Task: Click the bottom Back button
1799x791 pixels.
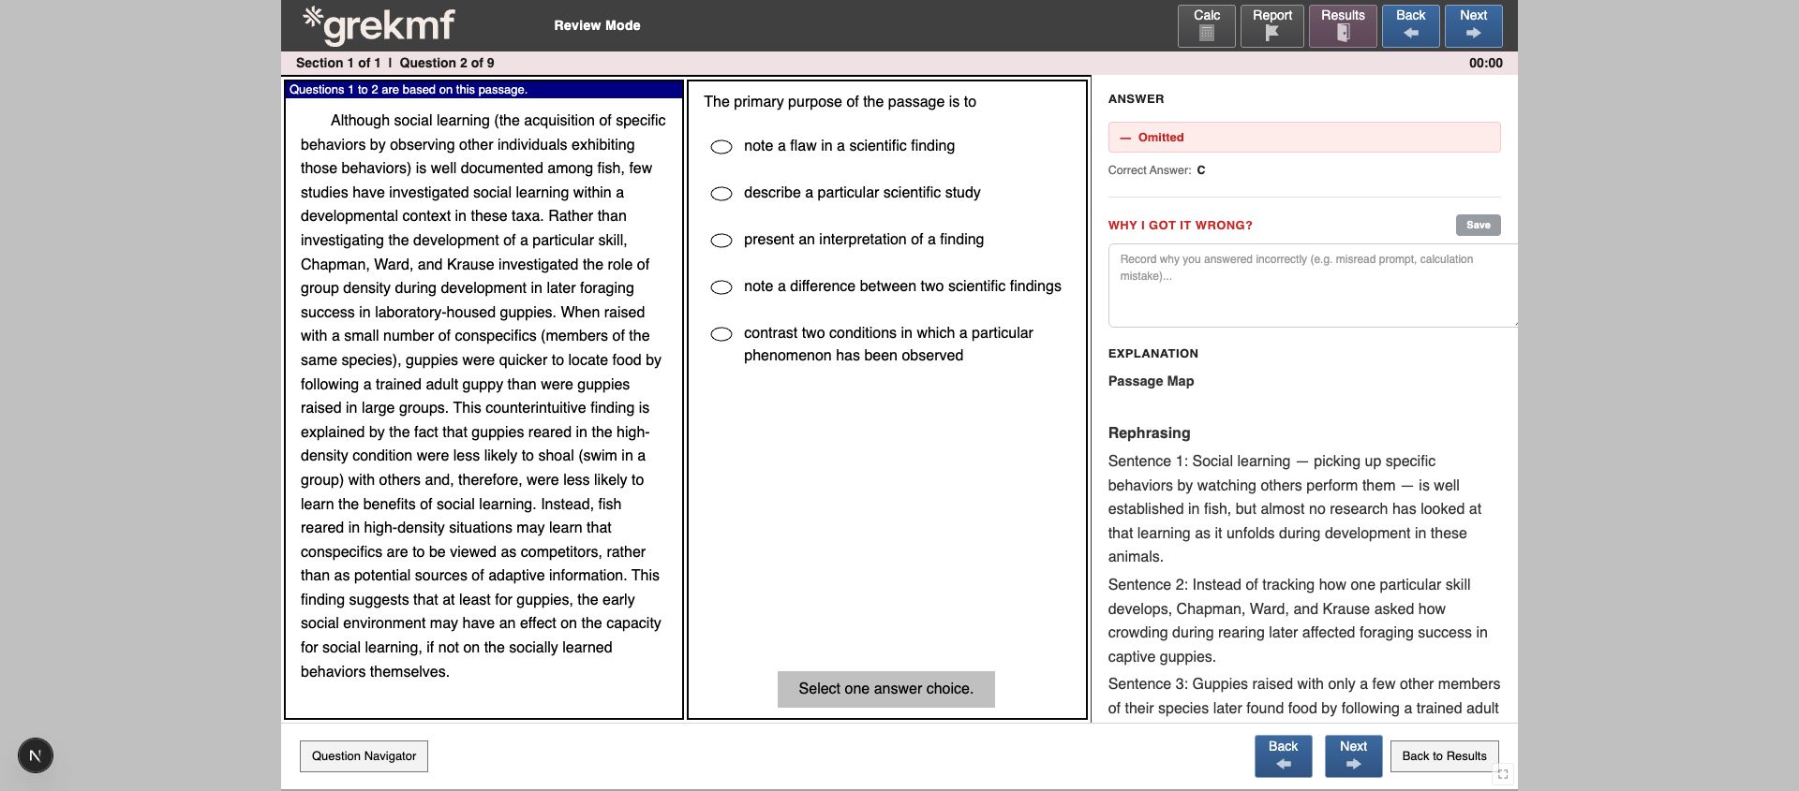Action: tap(1283, 756)
